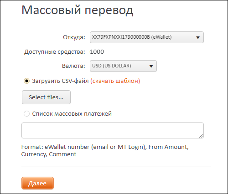
Task: Click the Далее button
Action: pos(37,183)
